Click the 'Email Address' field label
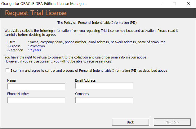This screenshot has height=129, width=196. pos(85,80)
